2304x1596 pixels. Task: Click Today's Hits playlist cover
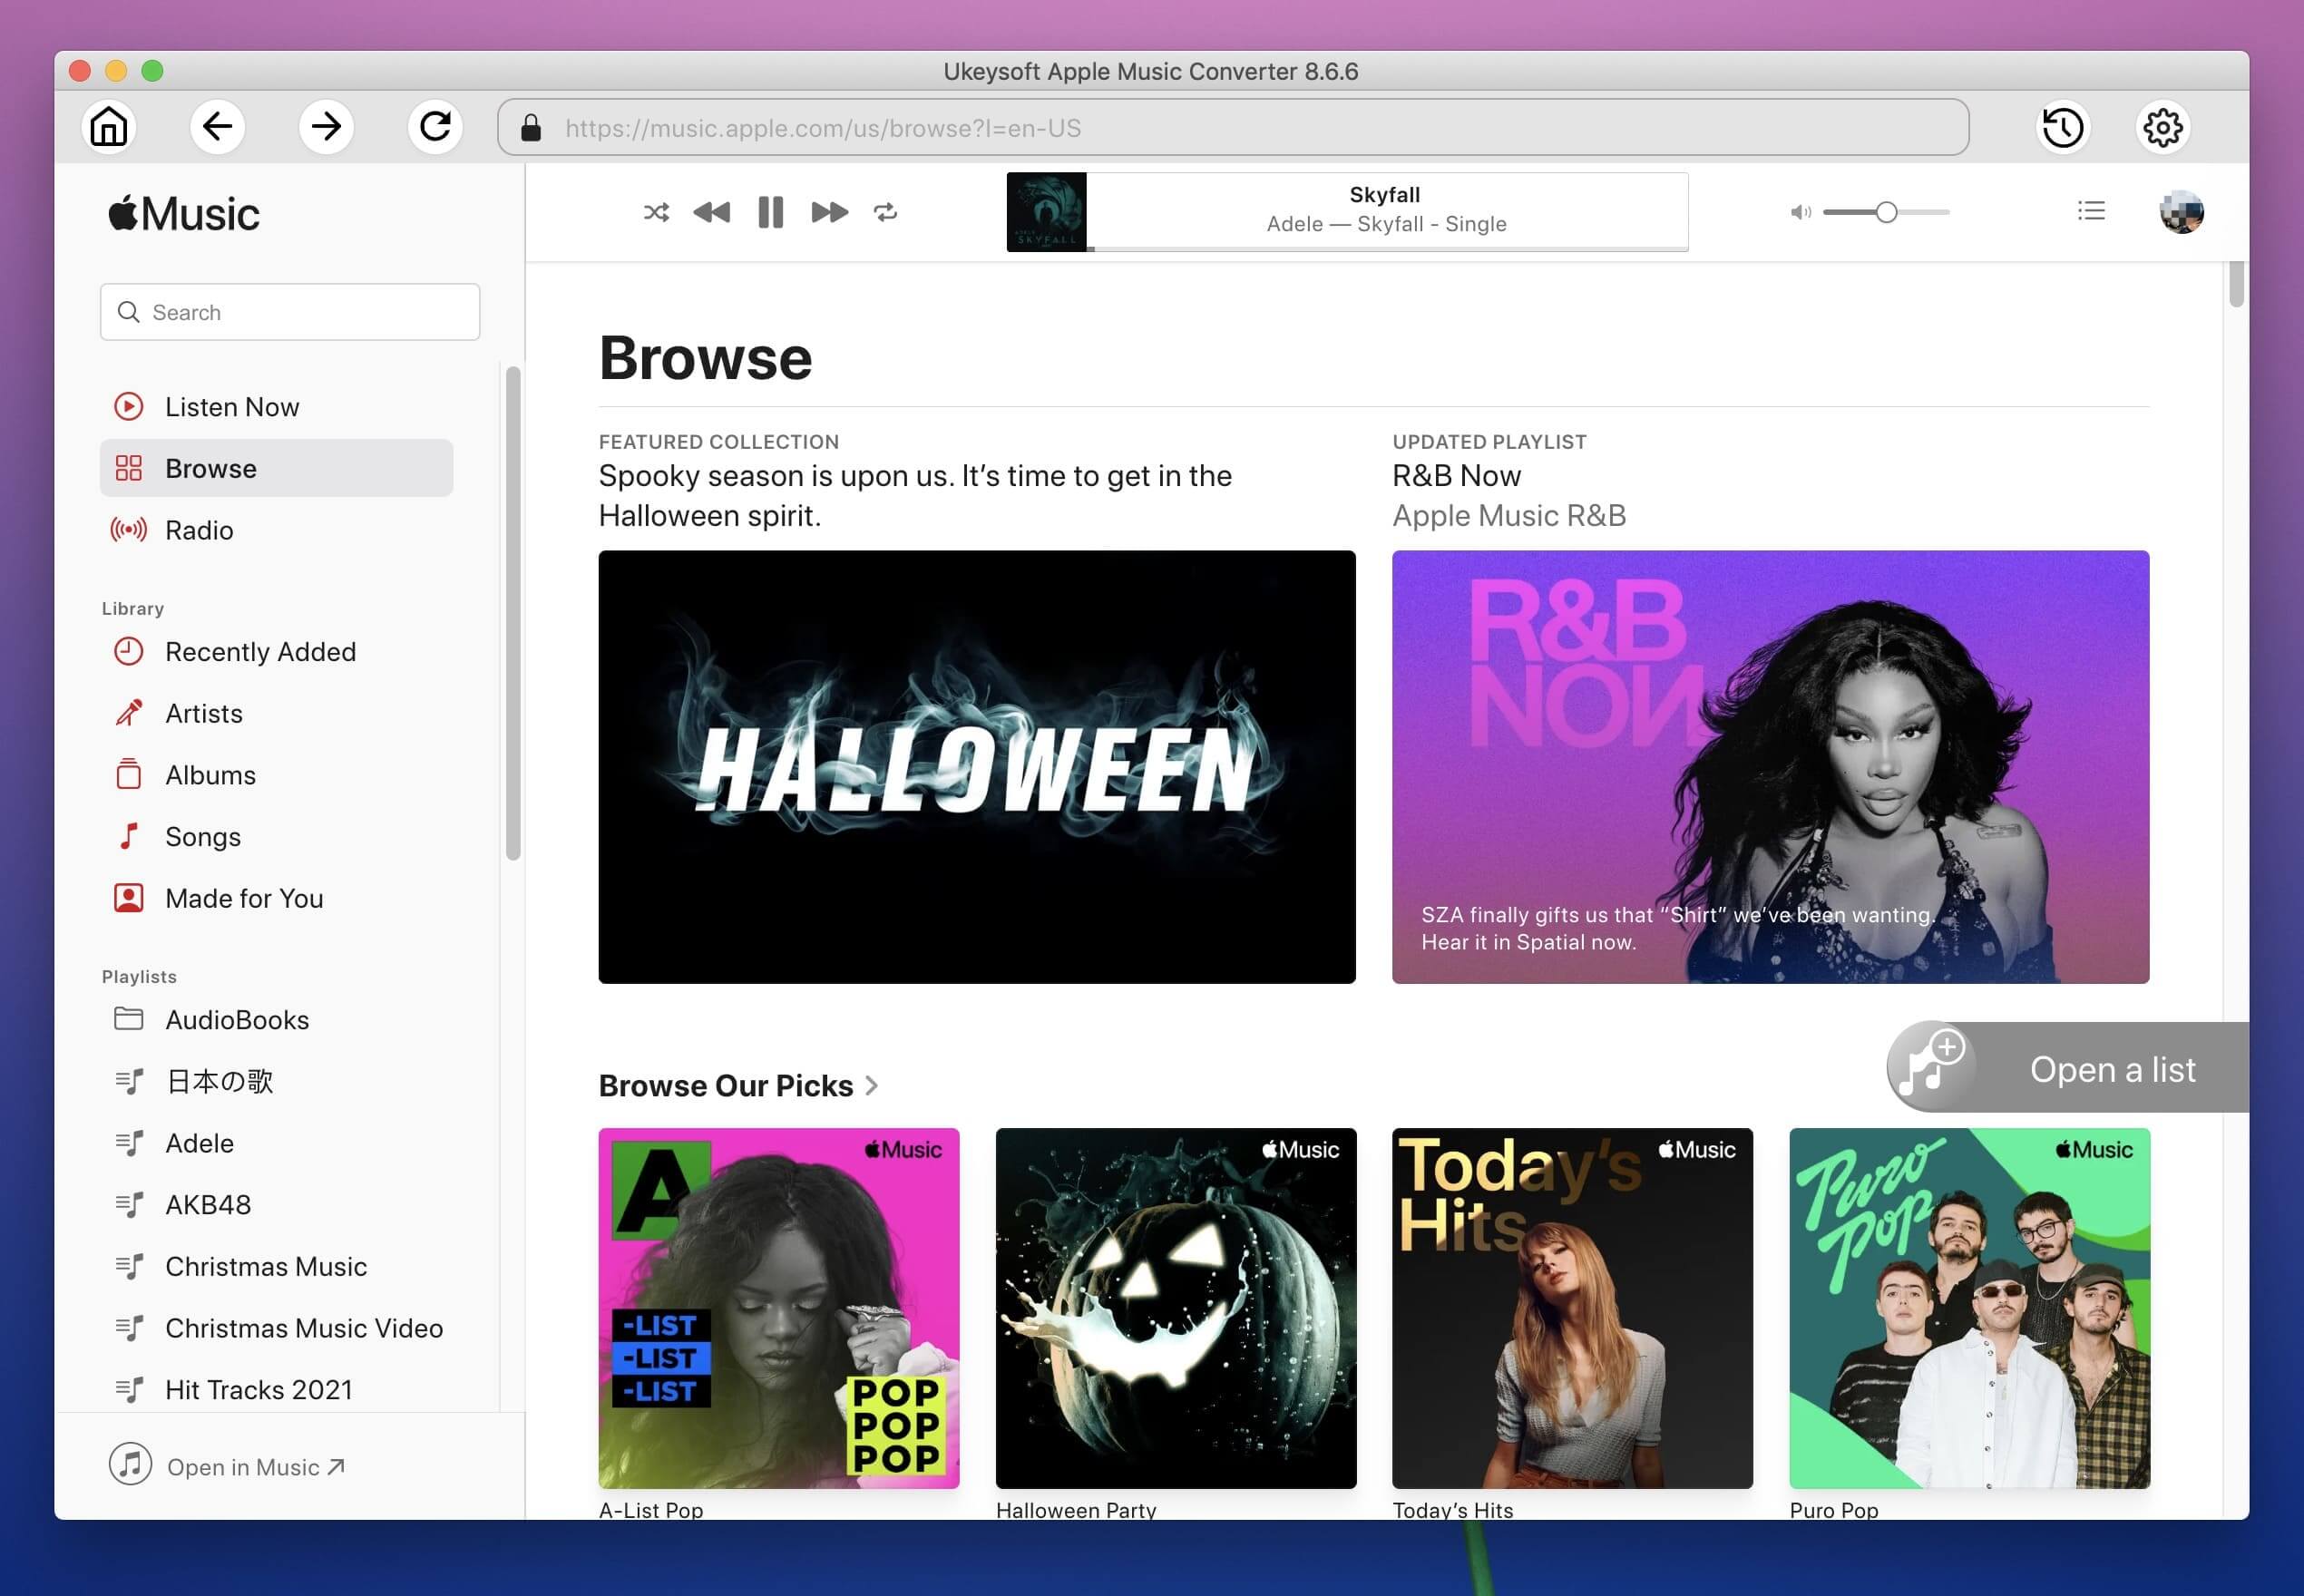click(x=1572, y=1309)
